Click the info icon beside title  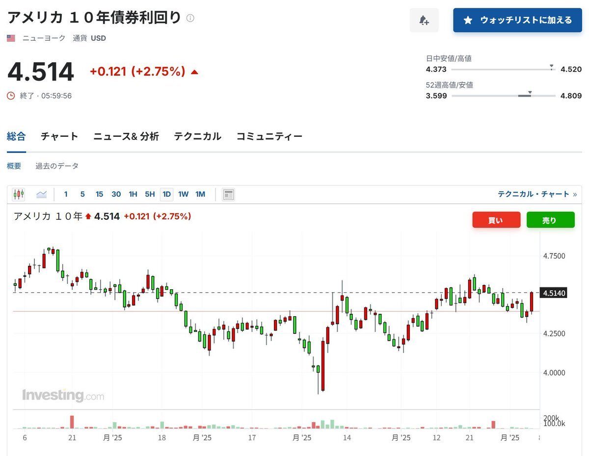[x=190, y=18]
